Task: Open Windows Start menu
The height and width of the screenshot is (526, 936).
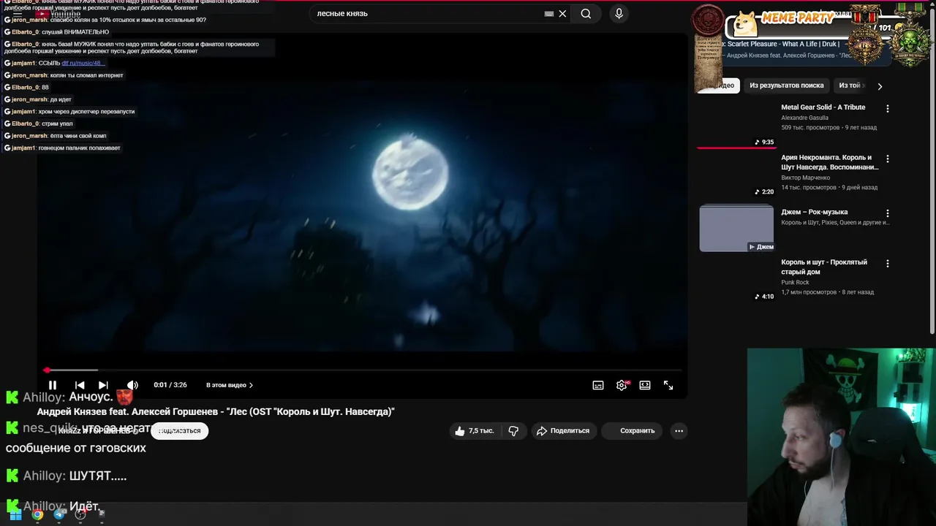Action: coord(15,514)
